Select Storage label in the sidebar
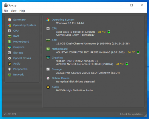 (x=18, y=53)
